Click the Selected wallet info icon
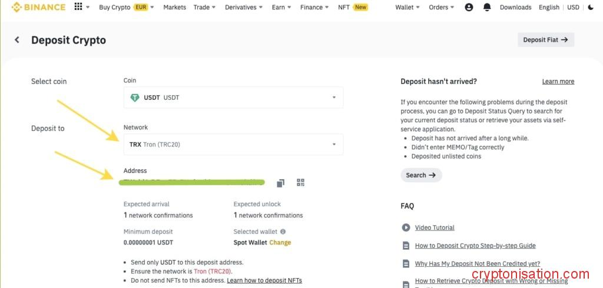 point(283,232)
